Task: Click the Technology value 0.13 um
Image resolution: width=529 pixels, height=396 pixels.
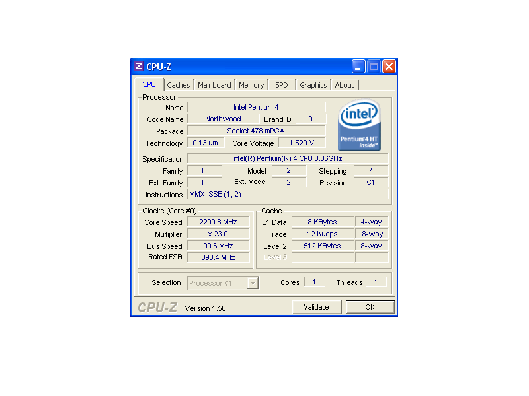Action: point(206,143)
